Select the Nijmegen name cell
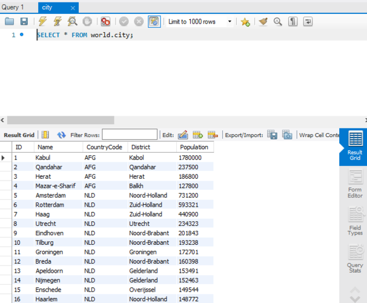The height and width of the screenshot is (303, 367). (x=59, y=281)
